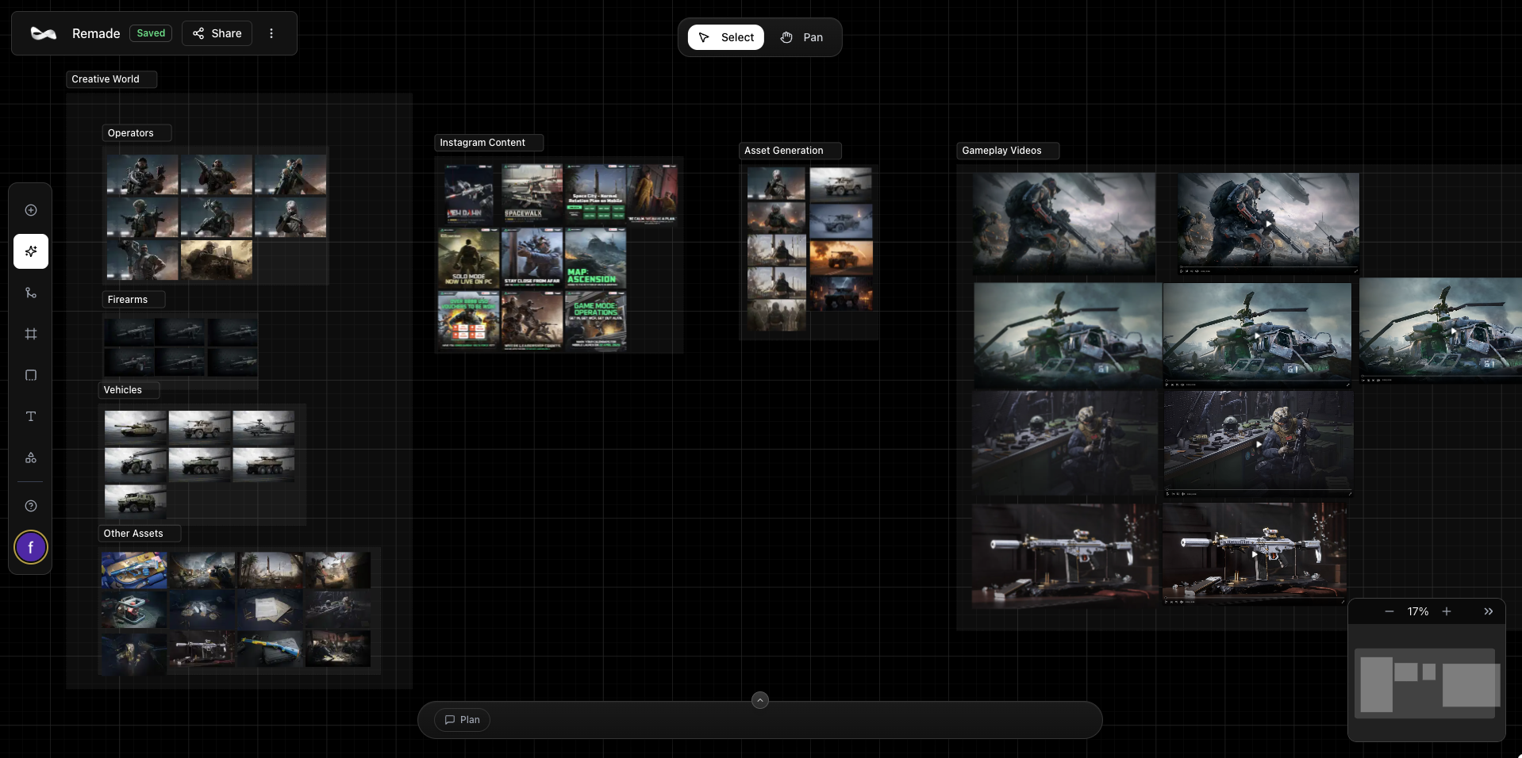The height and width of the screenshot is (758, 1522).
Task: Select the STAY CLOSE FROM AFAR image
Action: coord(532,258)
